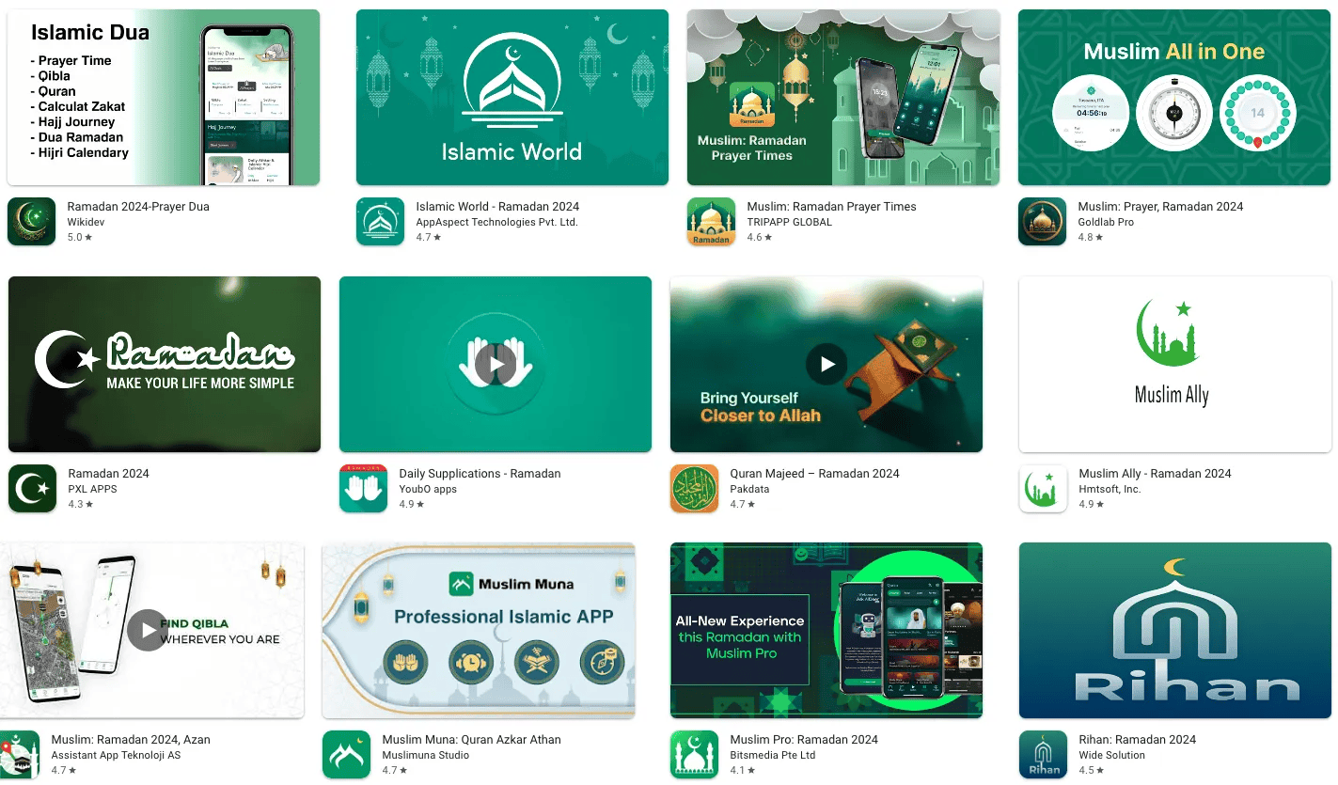Open the Islamic Dua feature banner
This screenshot has width=1338, height=785.
[x=164, y=98]
